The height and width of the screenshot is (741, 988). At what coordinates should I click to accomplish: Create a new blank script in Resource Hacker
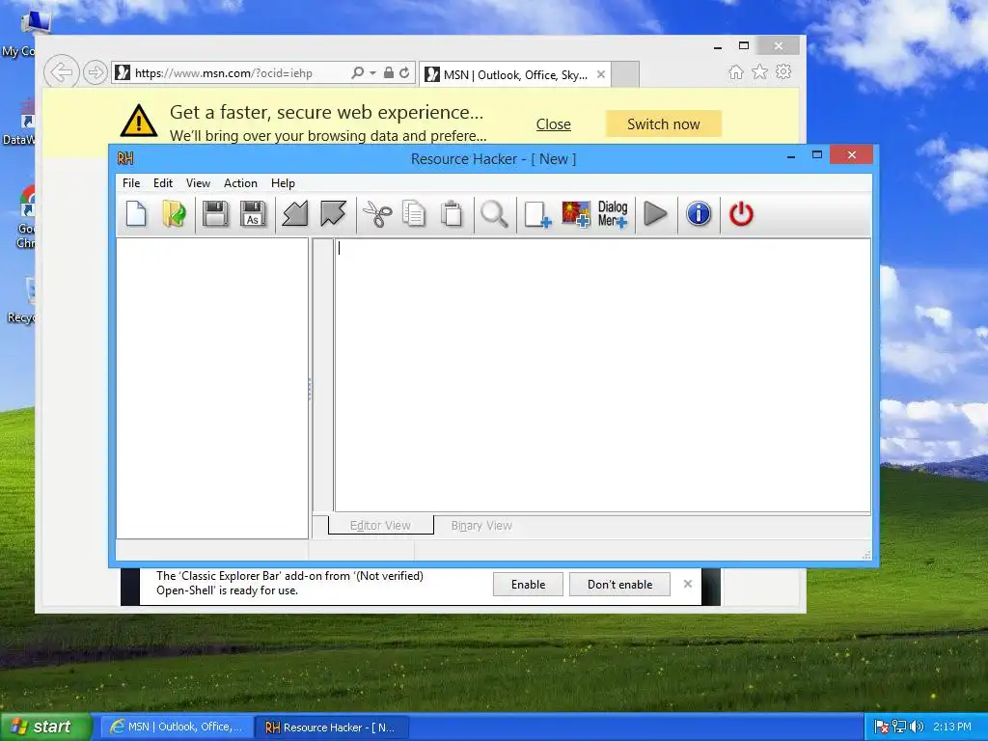pos(136,214)
